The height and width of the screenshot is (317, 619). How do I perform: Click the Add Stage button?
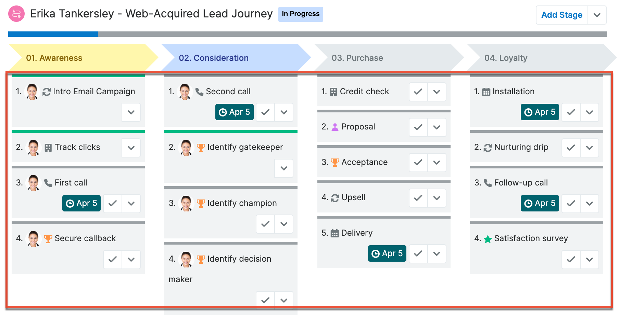tap(562, 15)
